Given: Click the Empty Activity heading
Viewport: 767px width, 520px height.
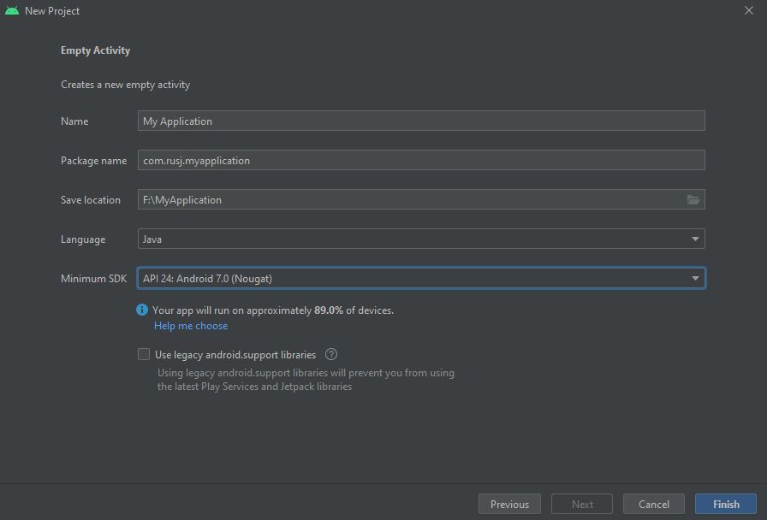Looking at the screenshot, I should coord(95,50).
